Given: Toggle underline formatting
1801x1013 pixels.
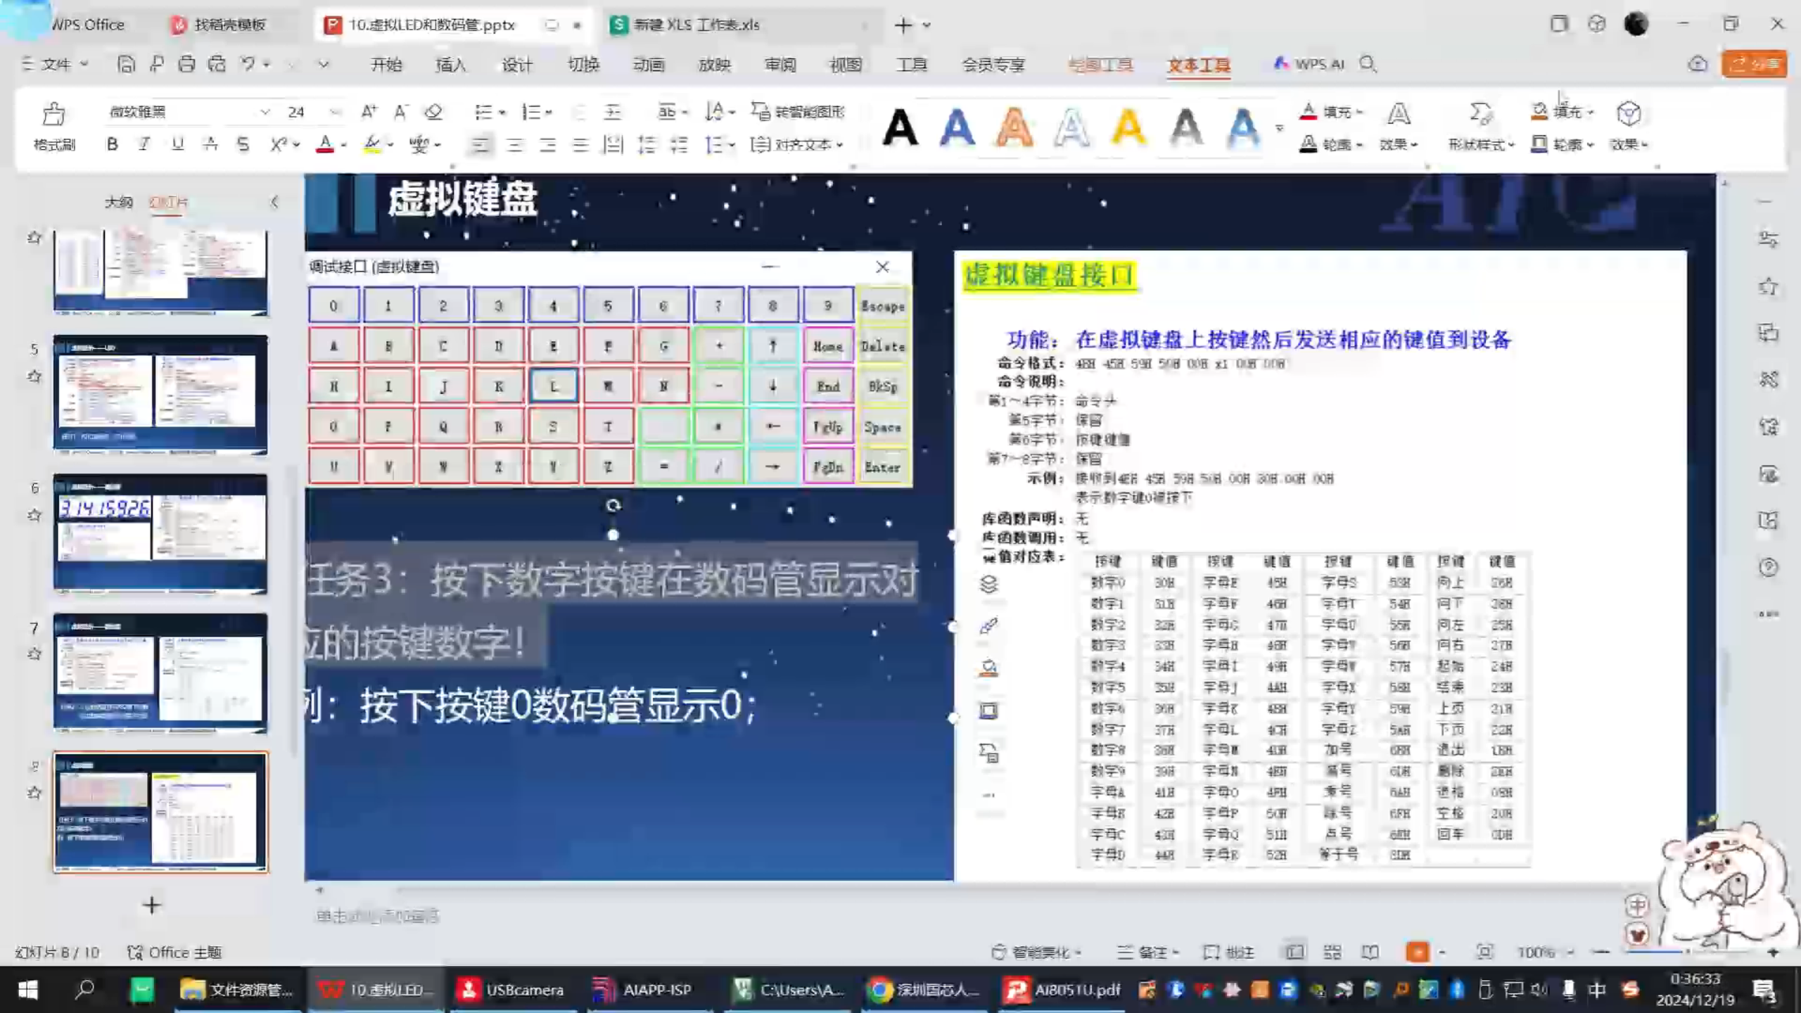Looking at the screenshot, I should click(x=177, y=144).
